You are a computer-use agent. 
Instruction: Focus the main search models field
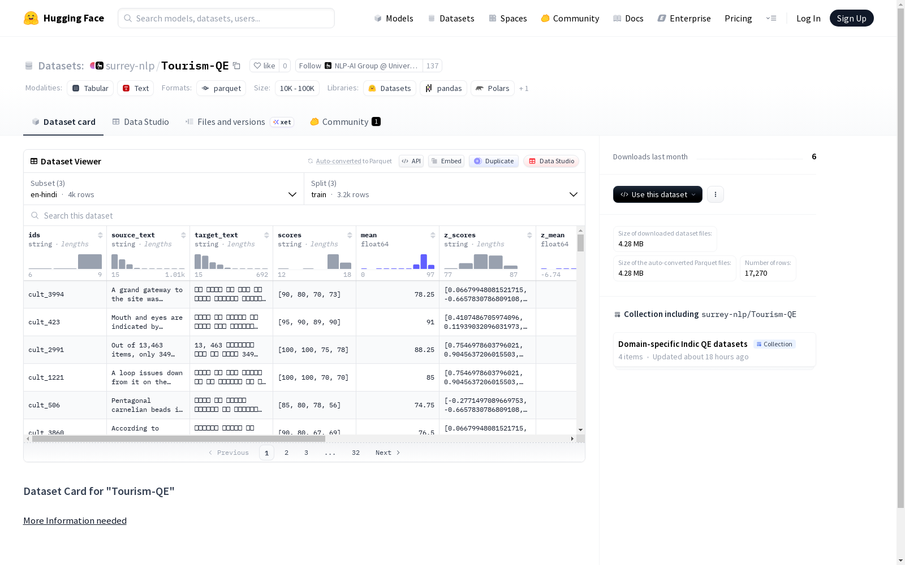pos(226,18)
